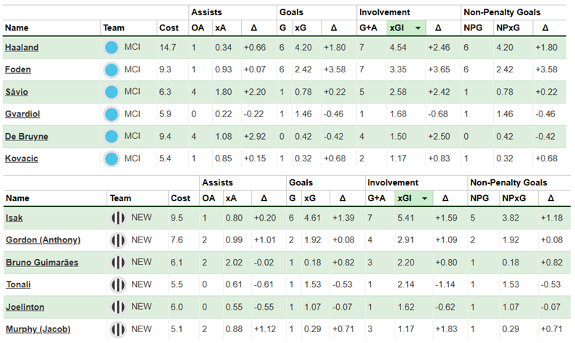
Task: Select Isak's NPxG value 3.82
Action: click(x=511, y=218)
